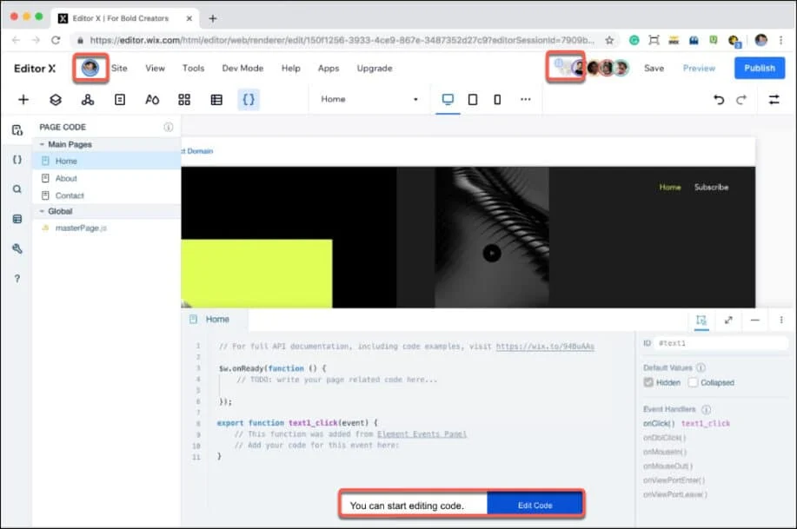Open the Dev Mode menu
The width and height of the screenshot is (797, 529).
pos(242,68)
